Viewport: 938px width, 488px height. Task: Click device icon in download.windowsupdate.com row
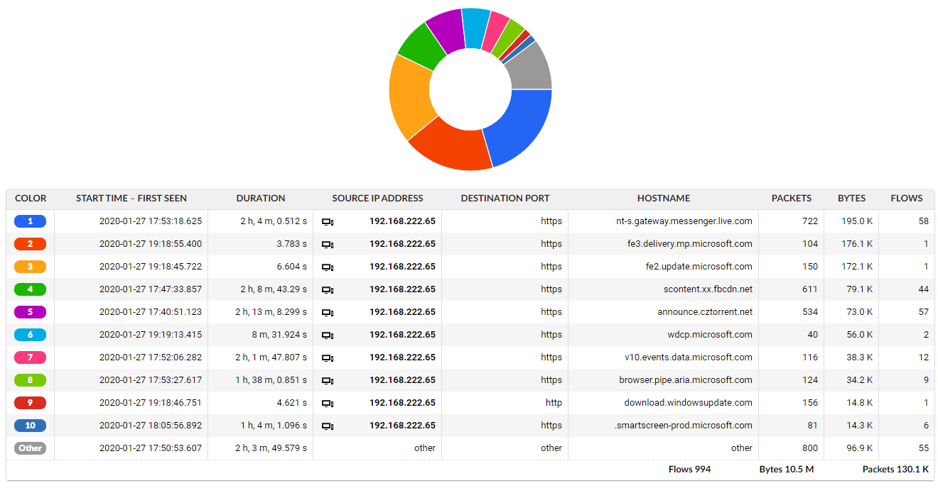click(x=328, y=403)
